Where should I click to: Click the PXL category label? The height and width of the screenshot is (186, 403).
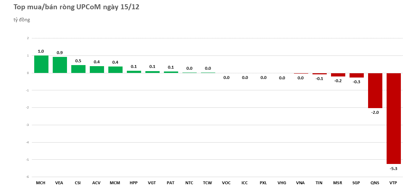click(263, 183)
